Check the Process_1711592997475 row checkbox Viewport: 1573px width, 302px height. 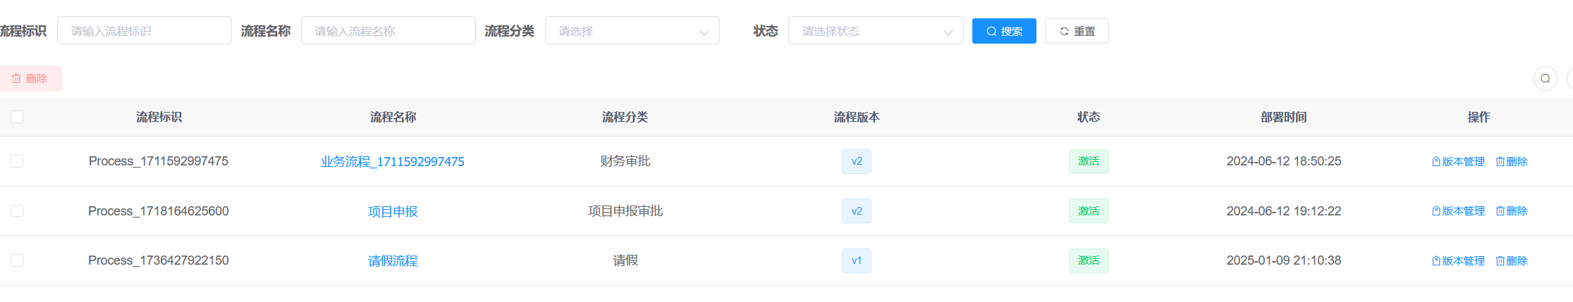17,161
